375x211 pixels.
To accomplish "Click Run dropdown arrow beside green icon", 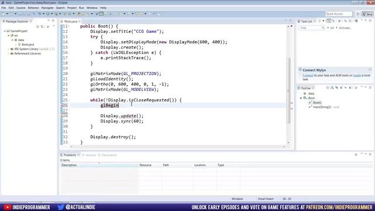I will point(52,14).
